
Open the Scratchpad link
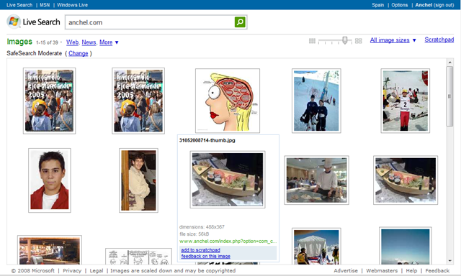pyautogui.click(x=439, y=40)
